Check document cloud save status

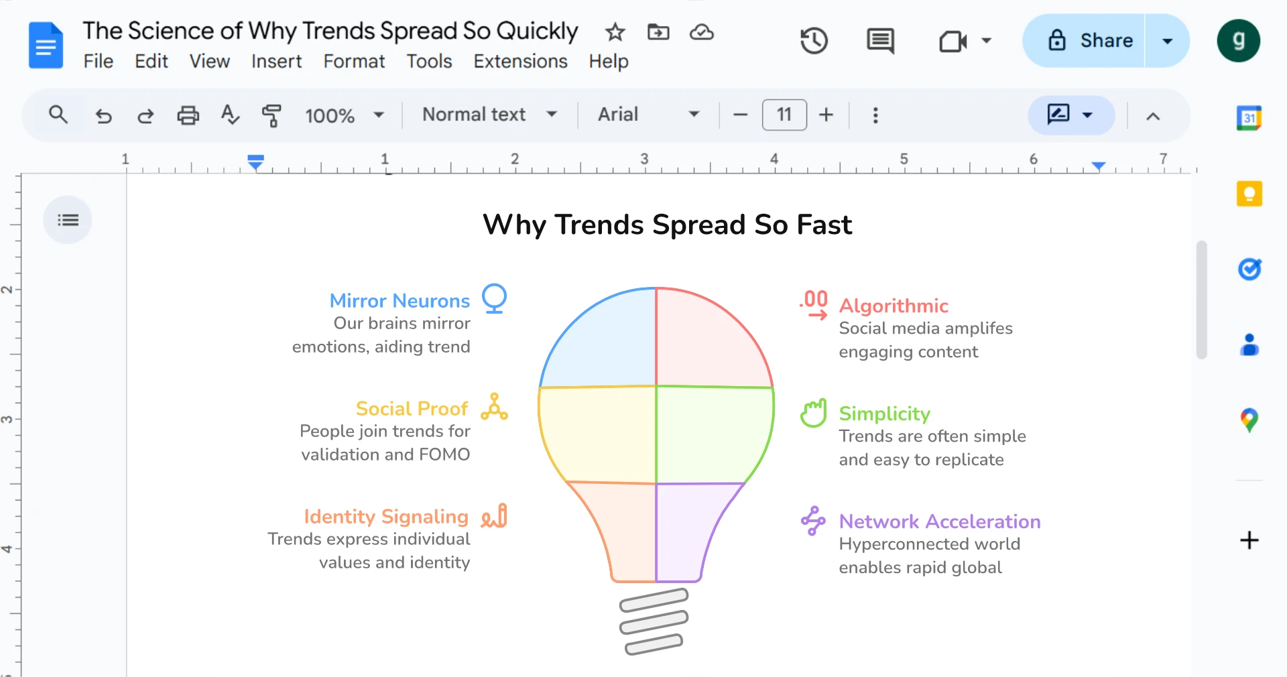(x=700, y=32)
